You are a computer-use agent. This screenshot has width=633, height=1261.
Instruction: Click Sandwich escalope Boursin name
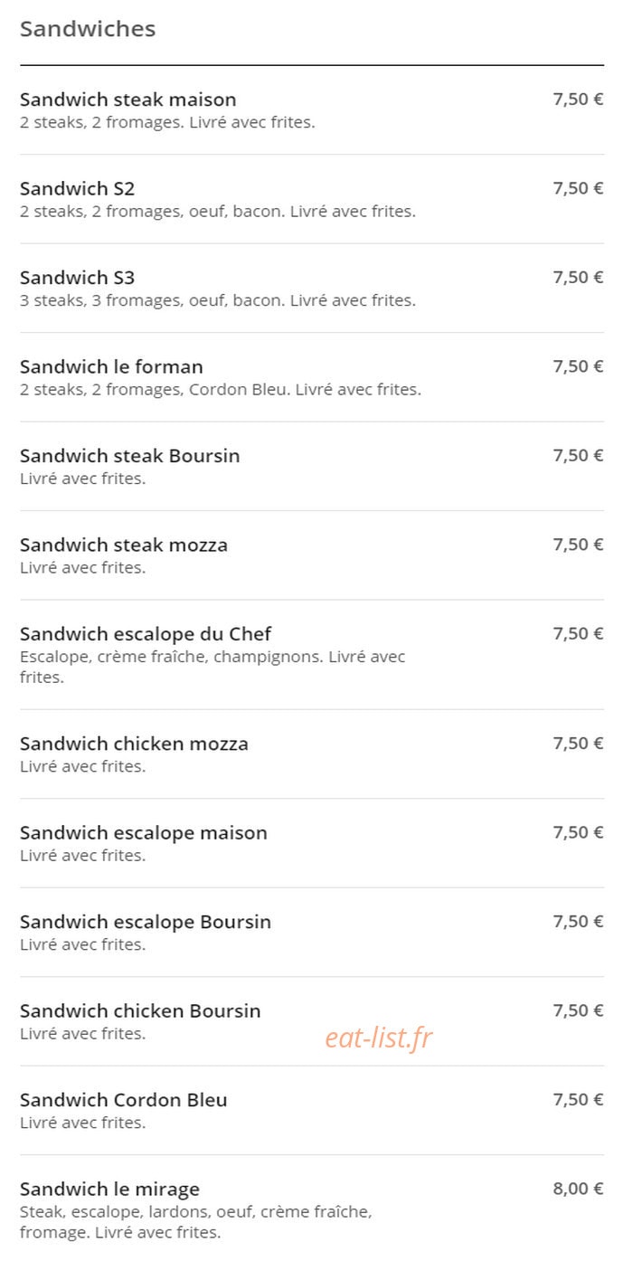(x=146, y=922)
